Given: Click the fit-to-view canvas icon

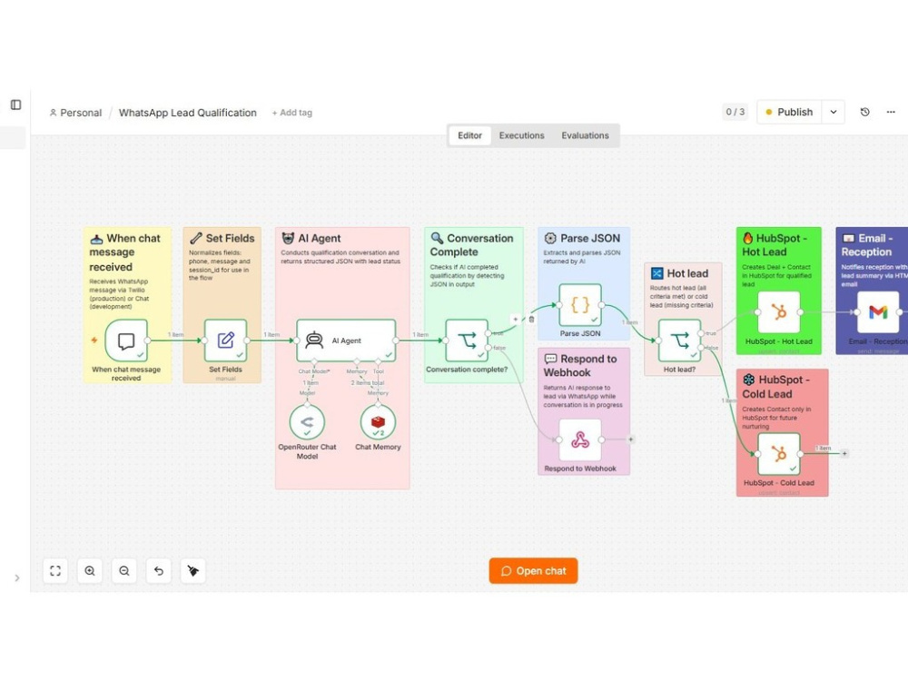Looking at the screenshot, I should click(x=55, y=571).
